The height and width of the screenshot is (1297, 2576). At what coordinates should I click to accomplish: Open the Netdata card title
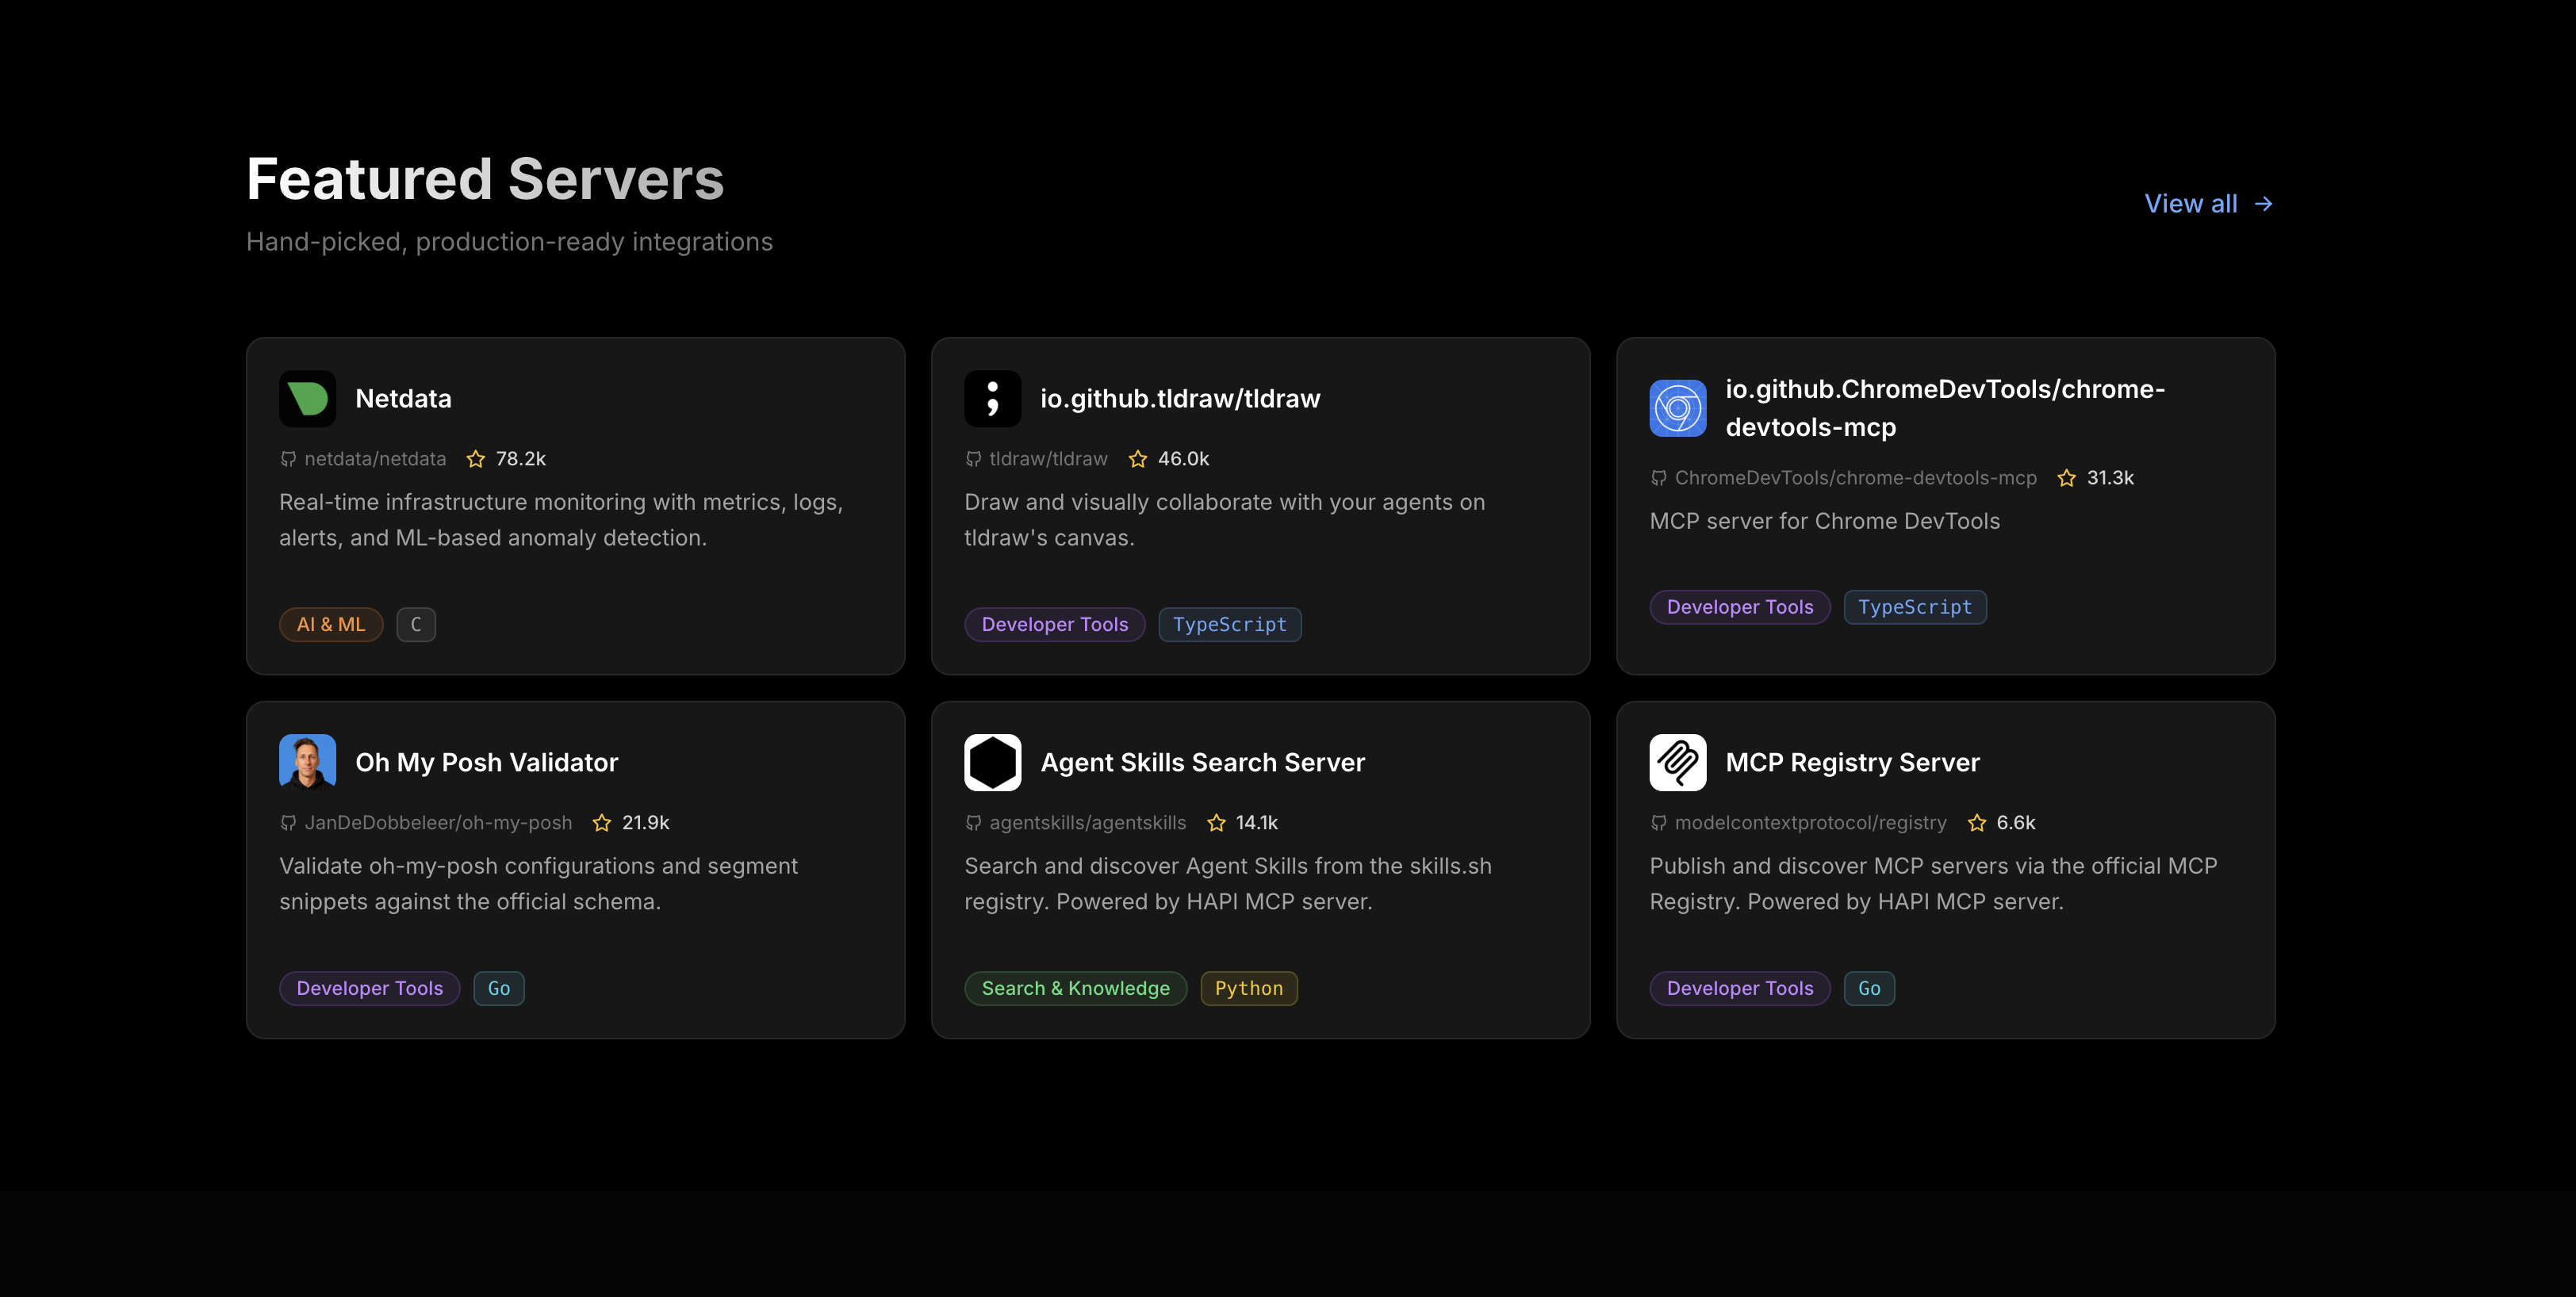tap(403, 399)
